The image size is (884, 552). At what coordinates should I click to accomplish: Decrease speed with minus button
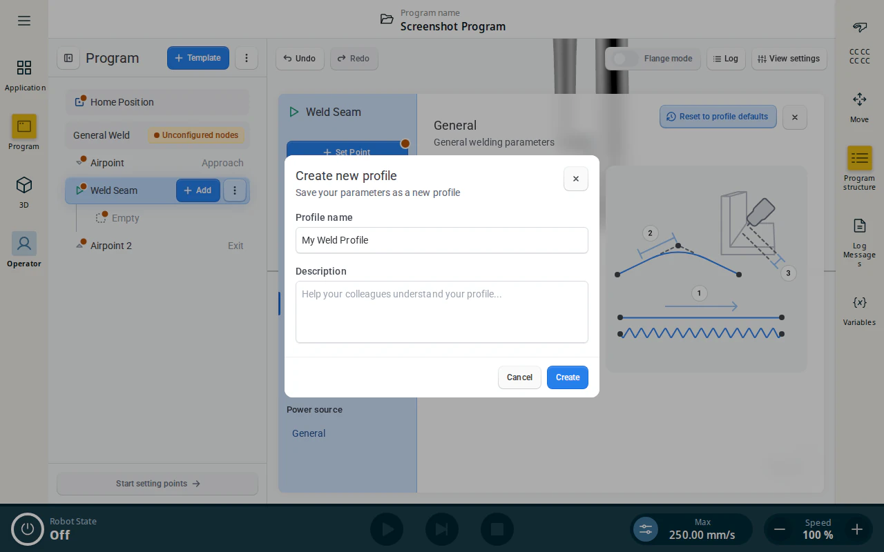coord(780,529)
